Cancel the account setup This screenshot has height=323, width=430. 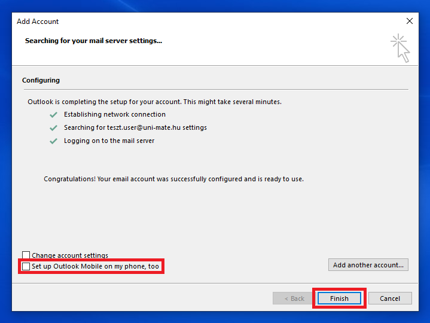[390, 298]
